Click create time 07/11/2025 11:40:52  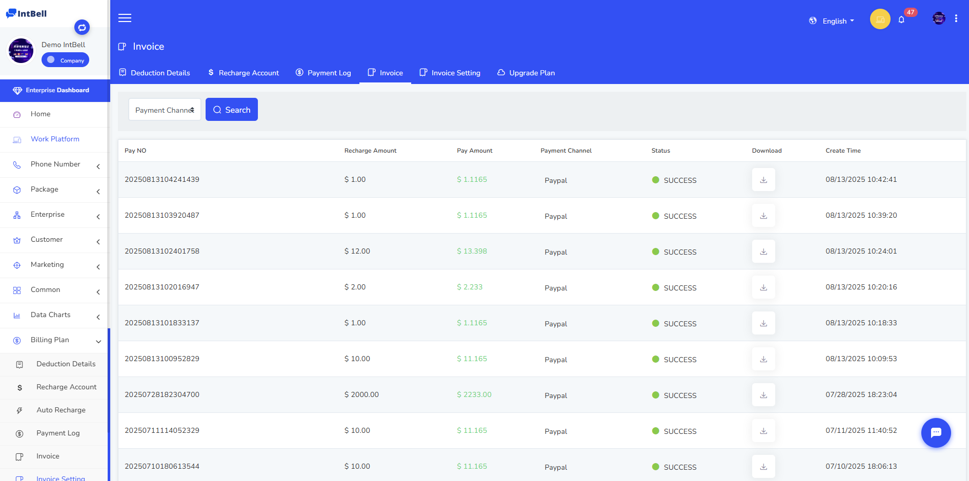[861, 431]
